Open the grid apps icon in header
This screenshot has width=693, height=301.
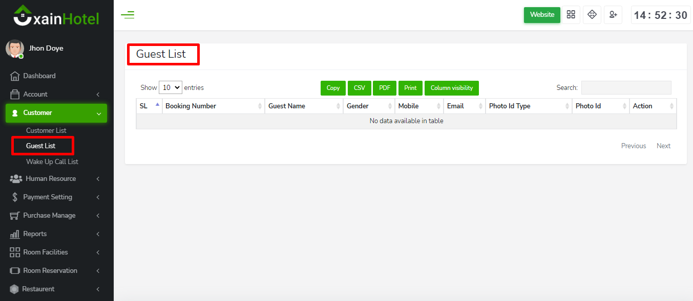point(571,15)
